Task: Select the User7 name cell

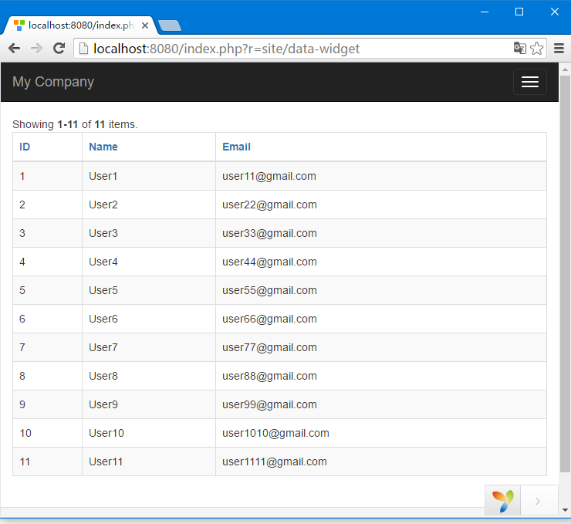Action: coord(149,347)
